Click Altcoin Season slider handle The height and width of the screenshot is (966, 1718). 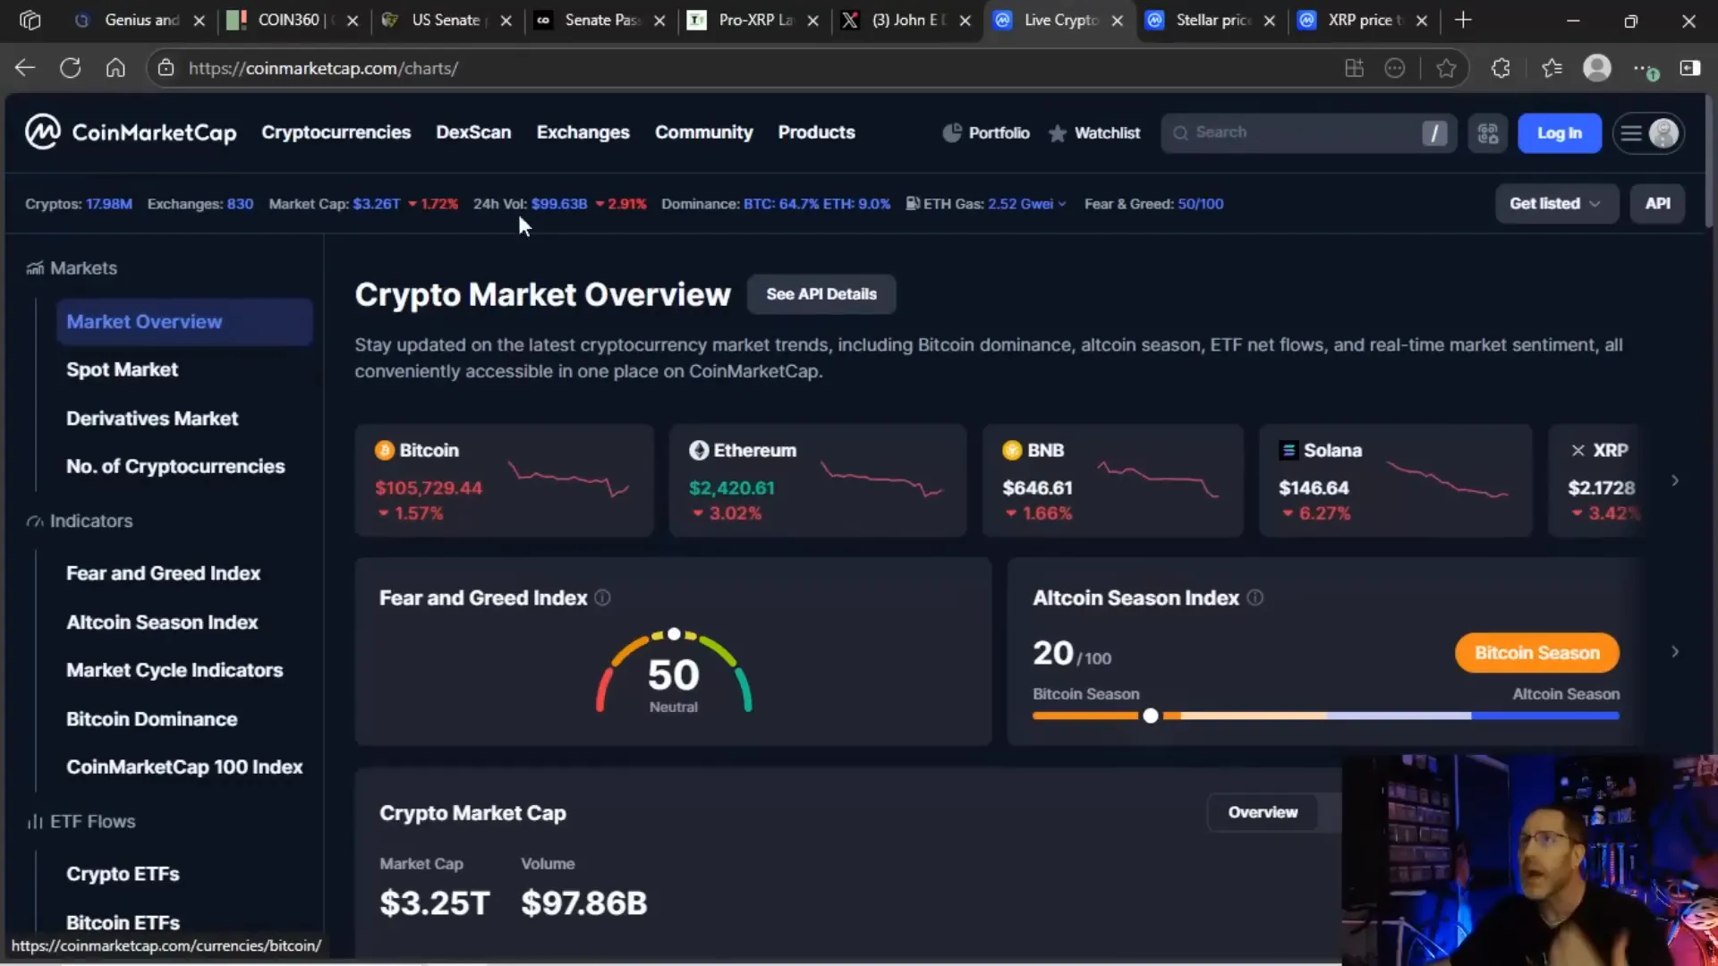coord(1150,716)
